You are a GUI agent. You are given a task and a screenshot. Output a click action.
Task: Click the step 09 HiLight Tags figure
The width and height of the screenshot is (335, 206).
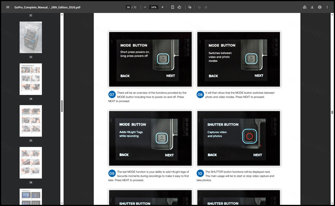click(150, 138)
